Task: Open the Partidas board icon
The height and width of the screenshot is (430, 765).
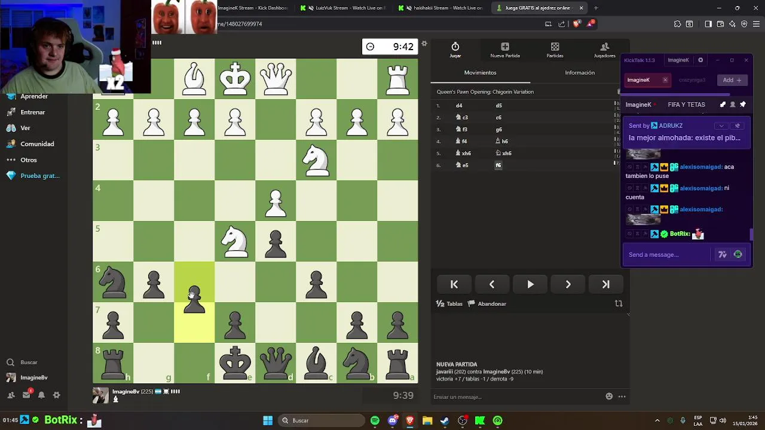Action: pyautogui.click(x=555, y=47)
